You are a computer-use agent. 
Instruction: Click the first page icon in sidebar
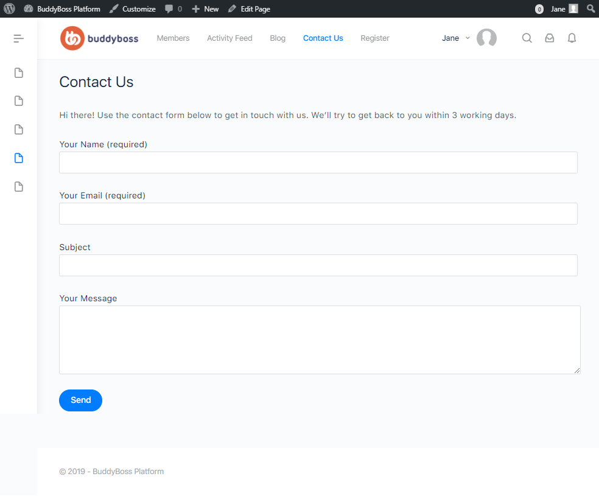pyautogui.click(x=19, y=73)
